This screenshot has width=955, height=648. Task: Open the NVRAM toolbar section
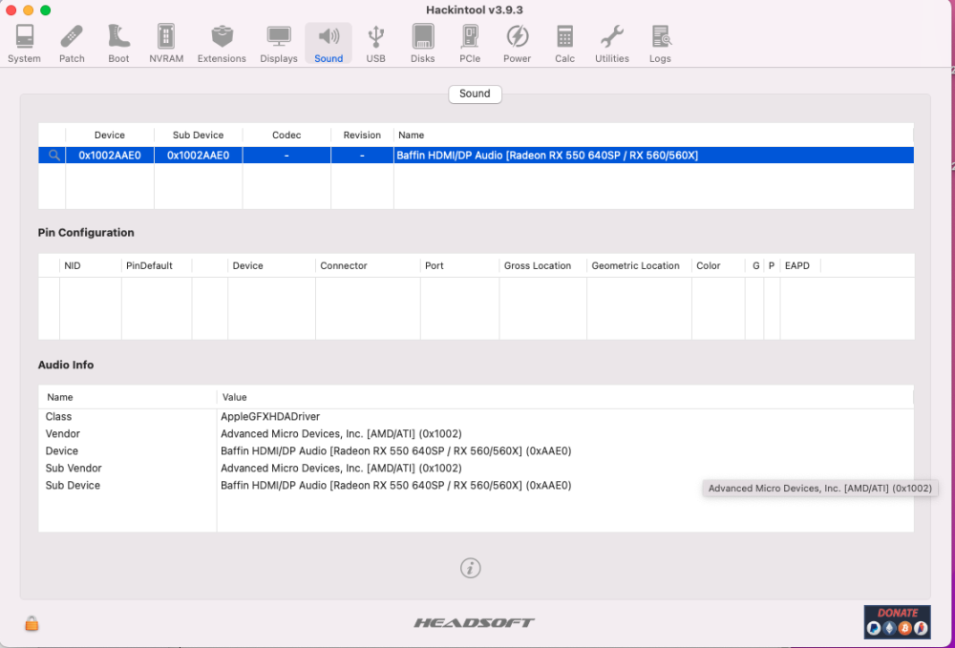[166, 44]
